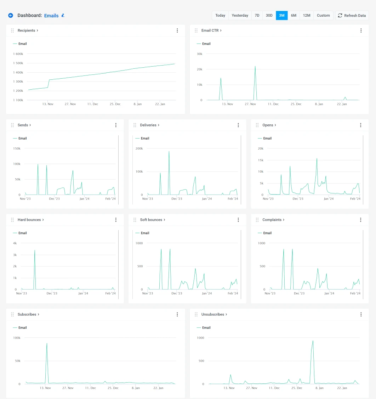Click the Refresh Data button
376x399 pixels.
tap(352, 15)
